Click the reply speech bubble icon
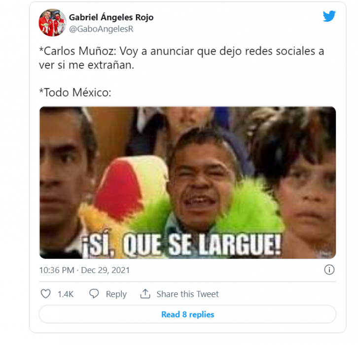The width and height of the screenshot is (358, 345). (94, 294)
